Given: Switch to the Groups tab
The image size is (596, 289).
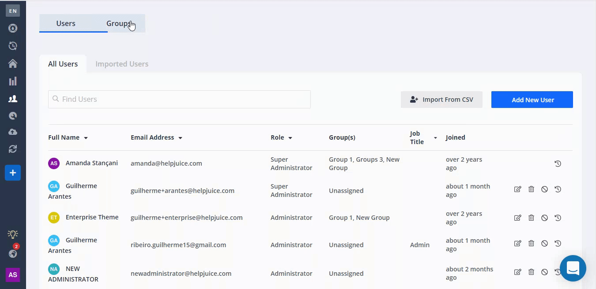Looking at the screenshot, I should tap(119, 23).
